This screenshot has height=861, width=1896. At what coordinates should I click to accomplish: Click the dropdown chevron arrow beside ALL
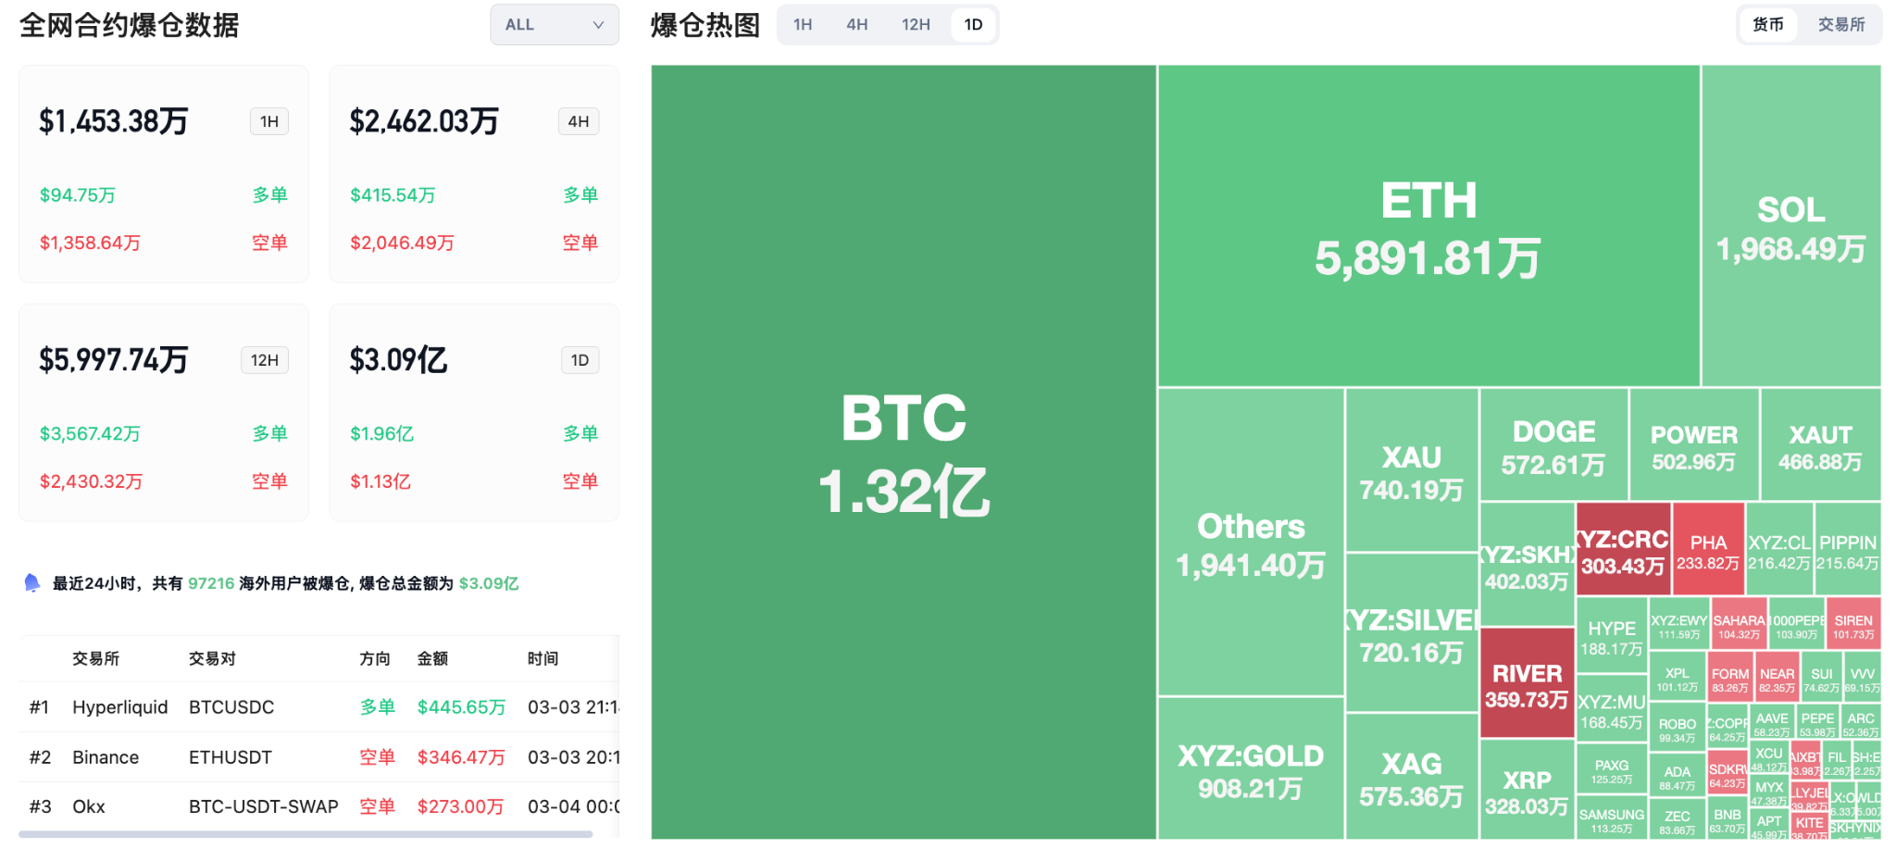[598, 25]
